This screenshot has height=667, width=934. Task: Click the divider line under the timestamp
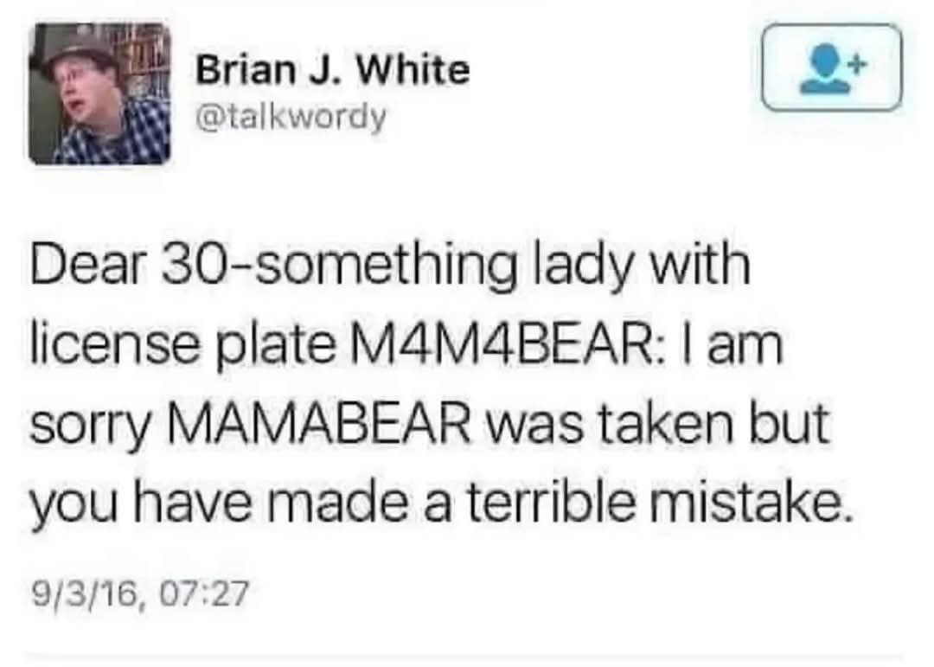(x=467, y=656)
